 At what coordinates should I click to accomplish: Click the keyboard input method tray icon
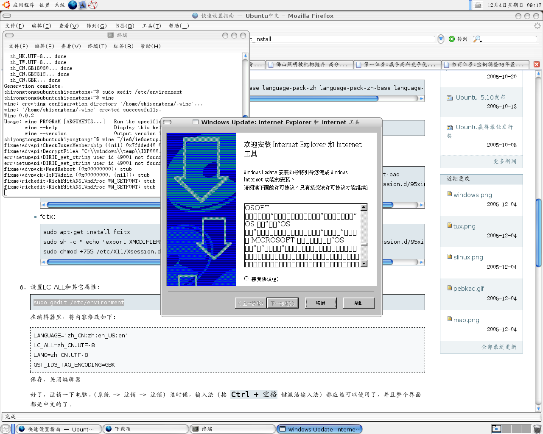478,5
